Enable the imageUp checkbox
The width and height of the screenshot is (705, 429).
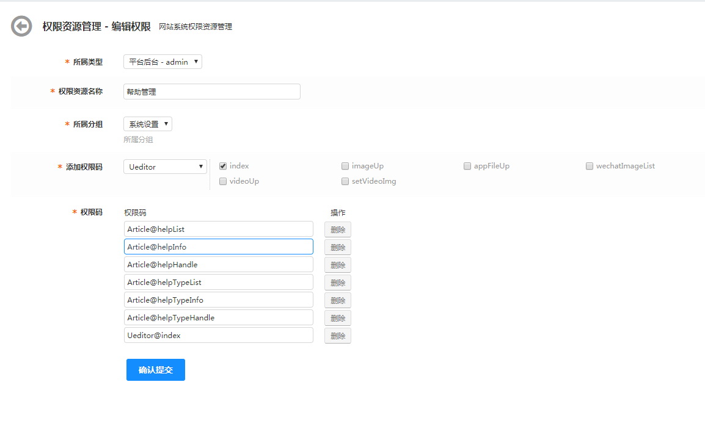pos(345,166)
